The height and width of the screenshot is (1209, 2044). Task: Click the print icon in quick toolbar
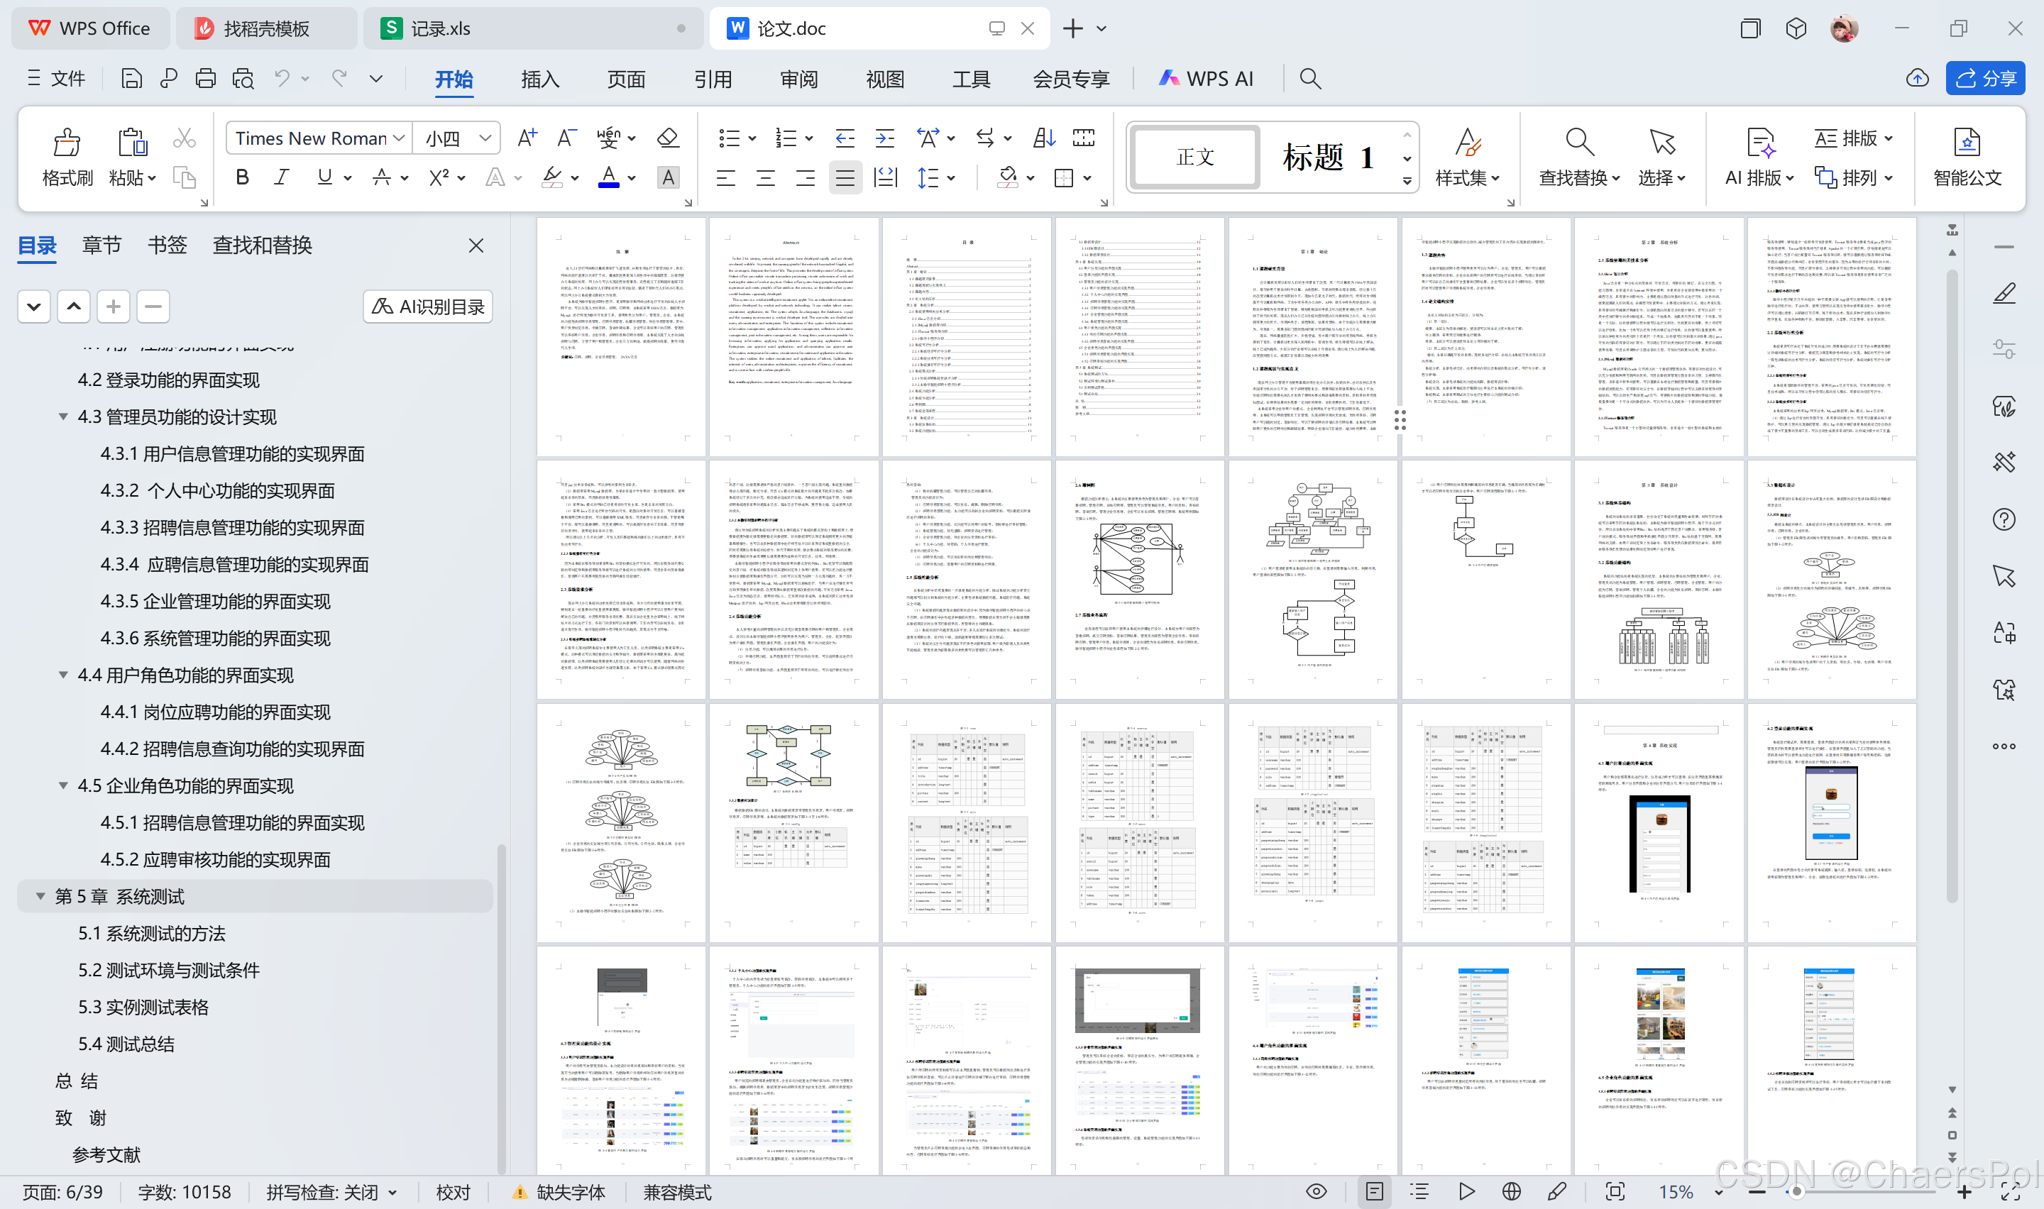(x=205, y=79)
